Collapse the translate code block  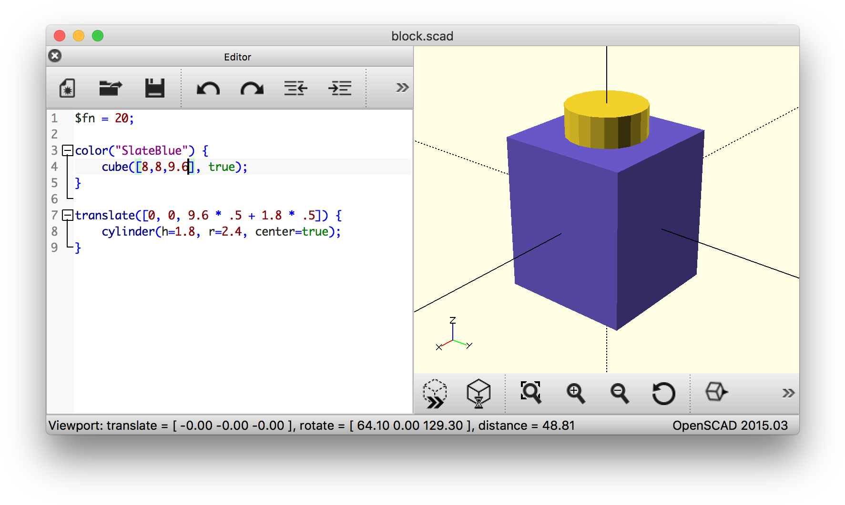pyautogui.click(x=68, y=215)
